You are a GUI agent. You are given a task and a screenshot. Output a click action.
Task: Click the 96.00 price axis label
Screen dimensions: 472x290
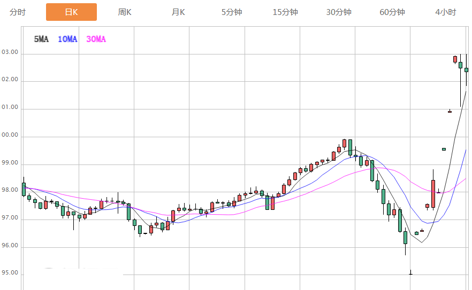(x=10, y=245)
